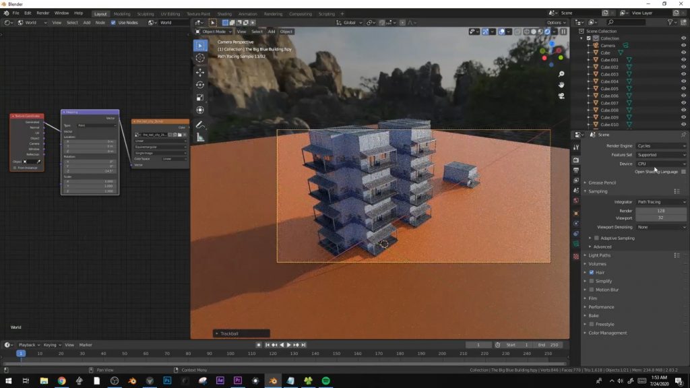Image resolution: width=690 pixels, height=388 pixels.
Task: Activate the Rotate tool
Action: 200,85
